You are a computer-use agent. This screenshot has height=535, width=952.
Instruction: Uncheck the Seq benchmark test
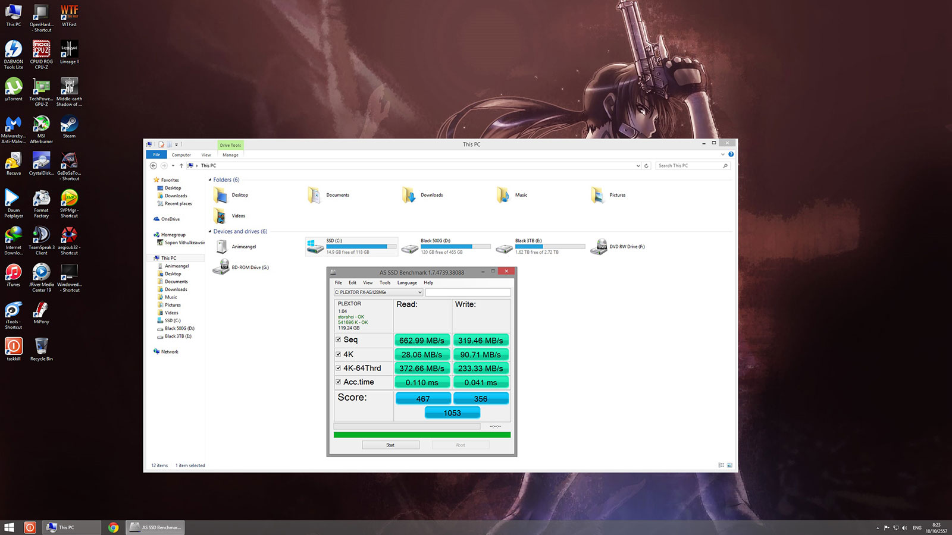click(338, 339)
